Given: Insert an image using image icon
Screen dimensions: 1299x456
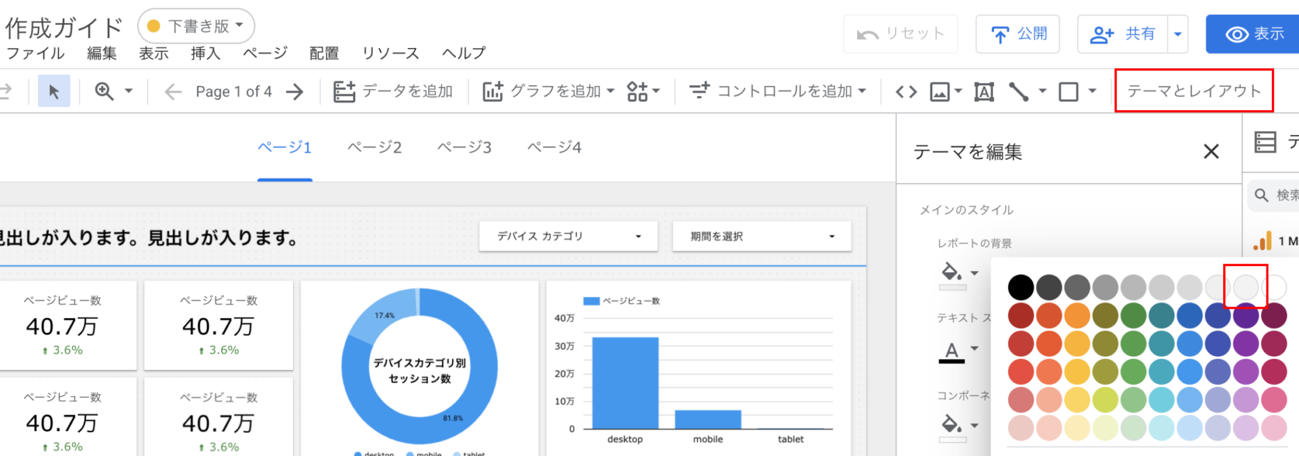Looking at the screenshot, I should (x=940, y=91).
